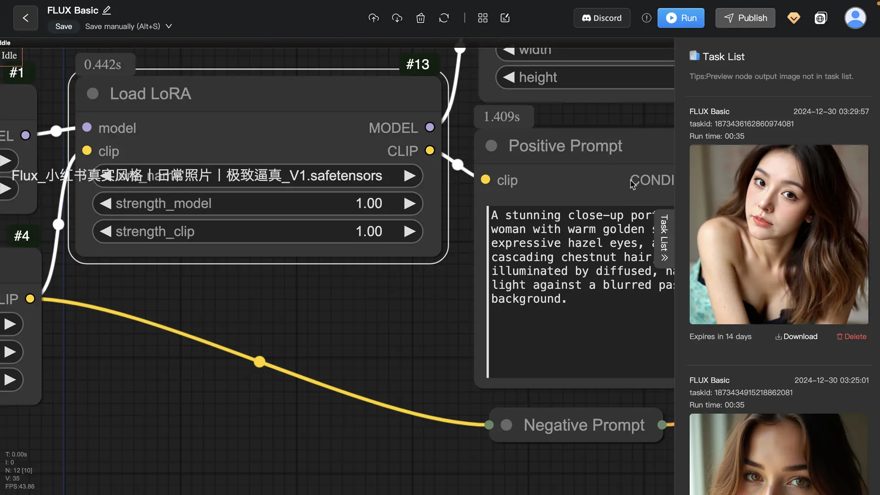Download the first task image
This screenshot has width=880, height=495.
[796, 336]
